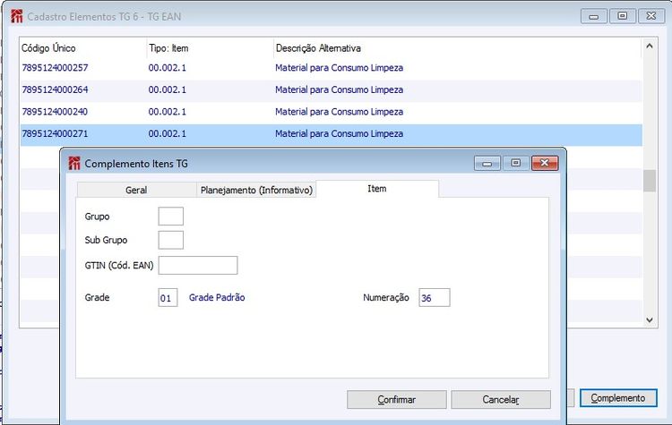This screenshot has width=672, height=425.
Task: Click the Tipo: Item column header
Action: [210, 48]
